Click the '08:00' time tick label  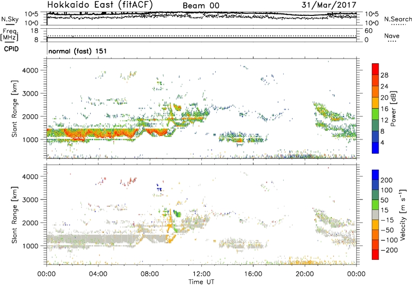click(150, 274)
